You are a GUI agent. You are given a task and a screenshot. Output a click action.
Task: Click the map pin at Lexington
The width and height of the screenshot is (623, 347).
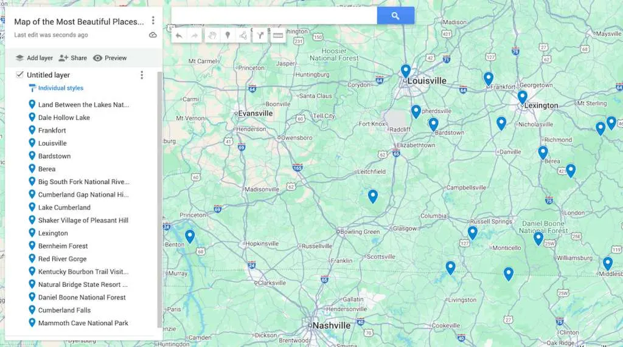coord(522,97)
